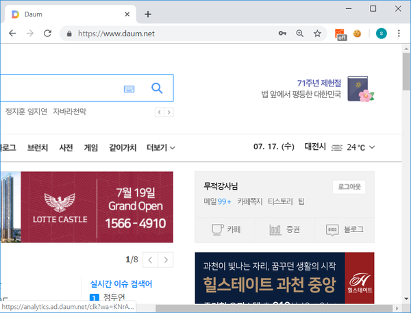Click the constitution book doodle image
This screenshot has width=411, height=313.
pyautogui.click(x=361, y=89)
